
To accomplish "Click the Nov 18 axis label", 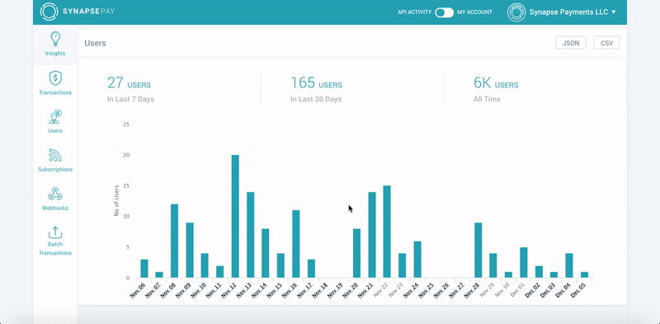I will click(x=320, y=290).
